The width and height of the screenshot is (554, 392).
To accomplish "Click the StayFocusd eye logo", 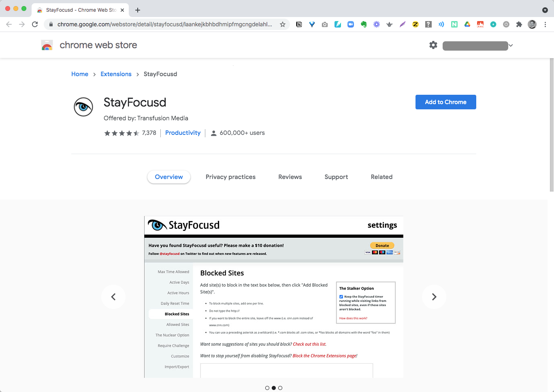I will [83, 107].
